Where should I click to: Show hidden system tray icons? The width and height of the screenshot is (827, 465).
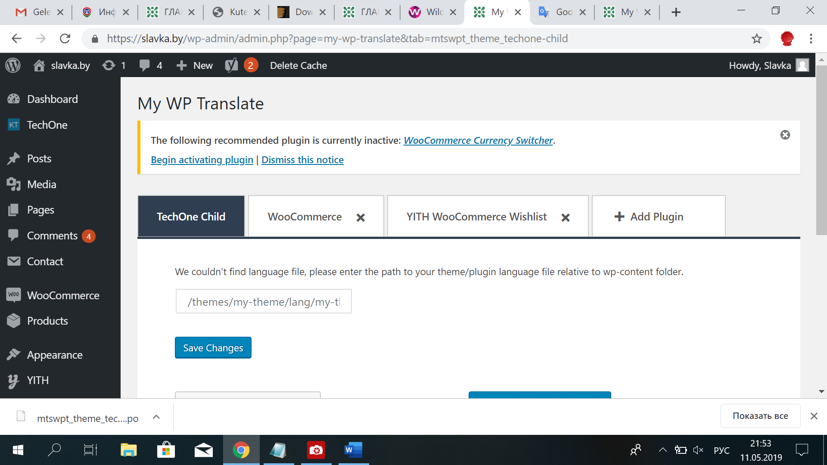point(662,450)
